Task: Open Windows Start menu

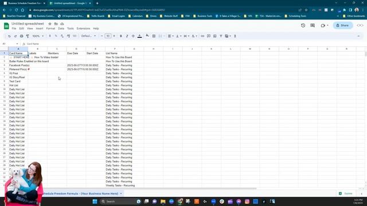Action: [x=95, y=201]
